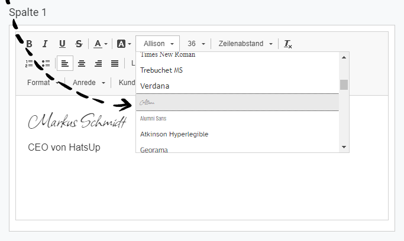Toggle bold formatting
This screenshot has width=404, height=241.
(30, 44)
